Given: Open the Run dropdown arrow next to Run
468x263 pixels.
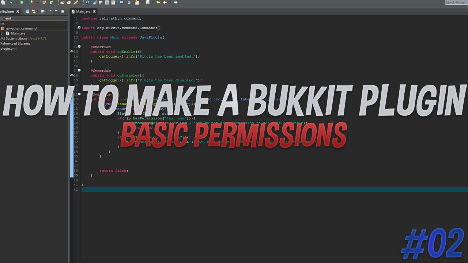Looking at the screenshot, I should [27, 2].
